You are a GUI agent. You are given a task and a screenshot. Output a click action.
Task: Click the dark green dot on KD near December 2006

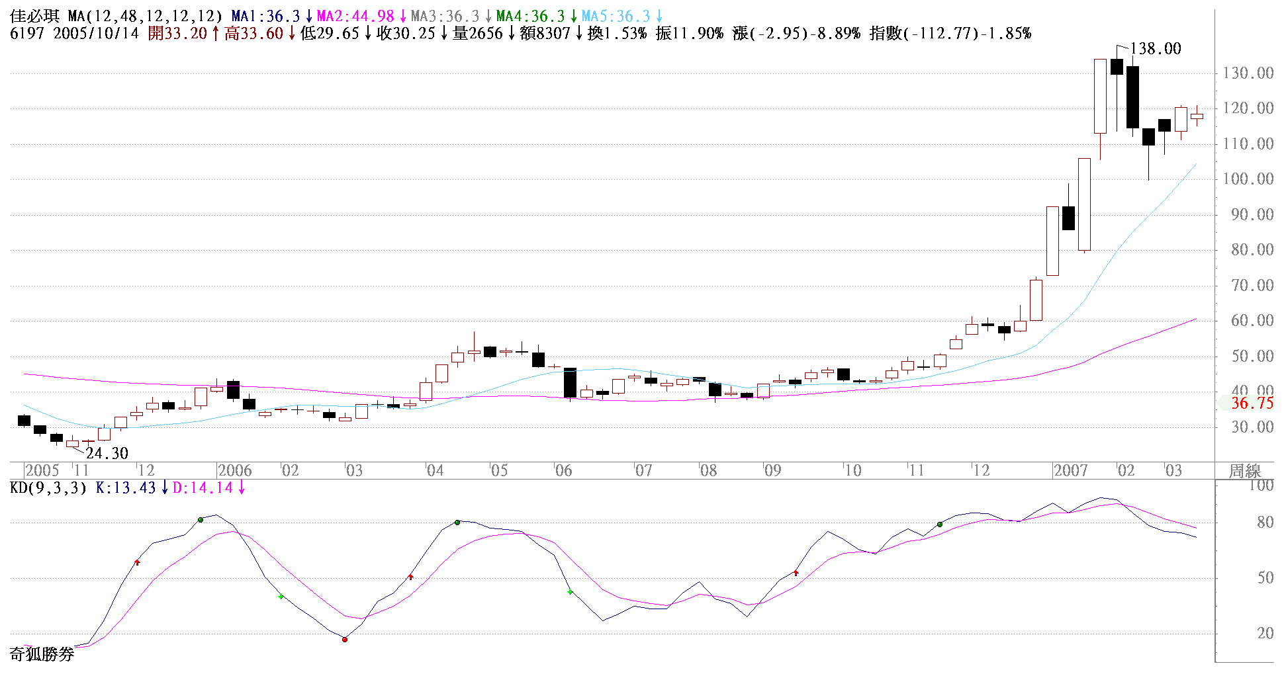(x=940, y=525)
